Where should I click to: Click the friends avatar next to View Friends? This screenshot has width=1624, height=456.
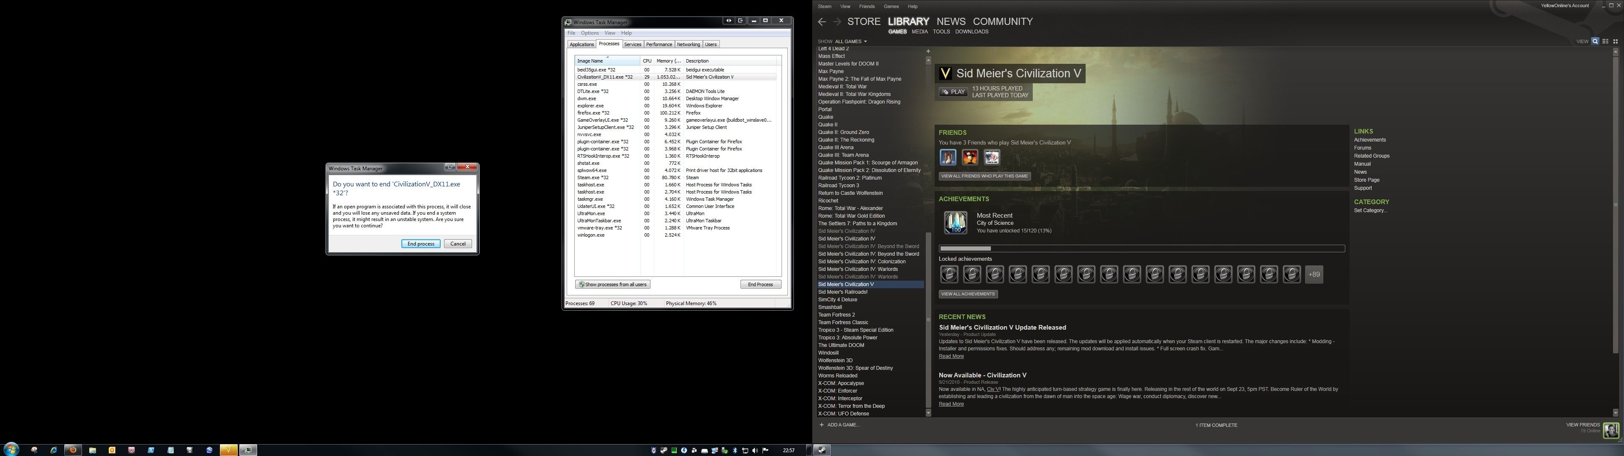click(1611, 430)
